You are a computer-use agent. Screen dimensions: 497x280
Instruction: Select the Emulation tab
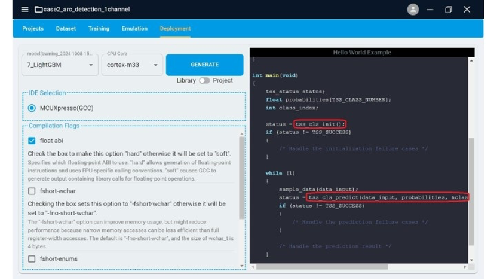134,29
